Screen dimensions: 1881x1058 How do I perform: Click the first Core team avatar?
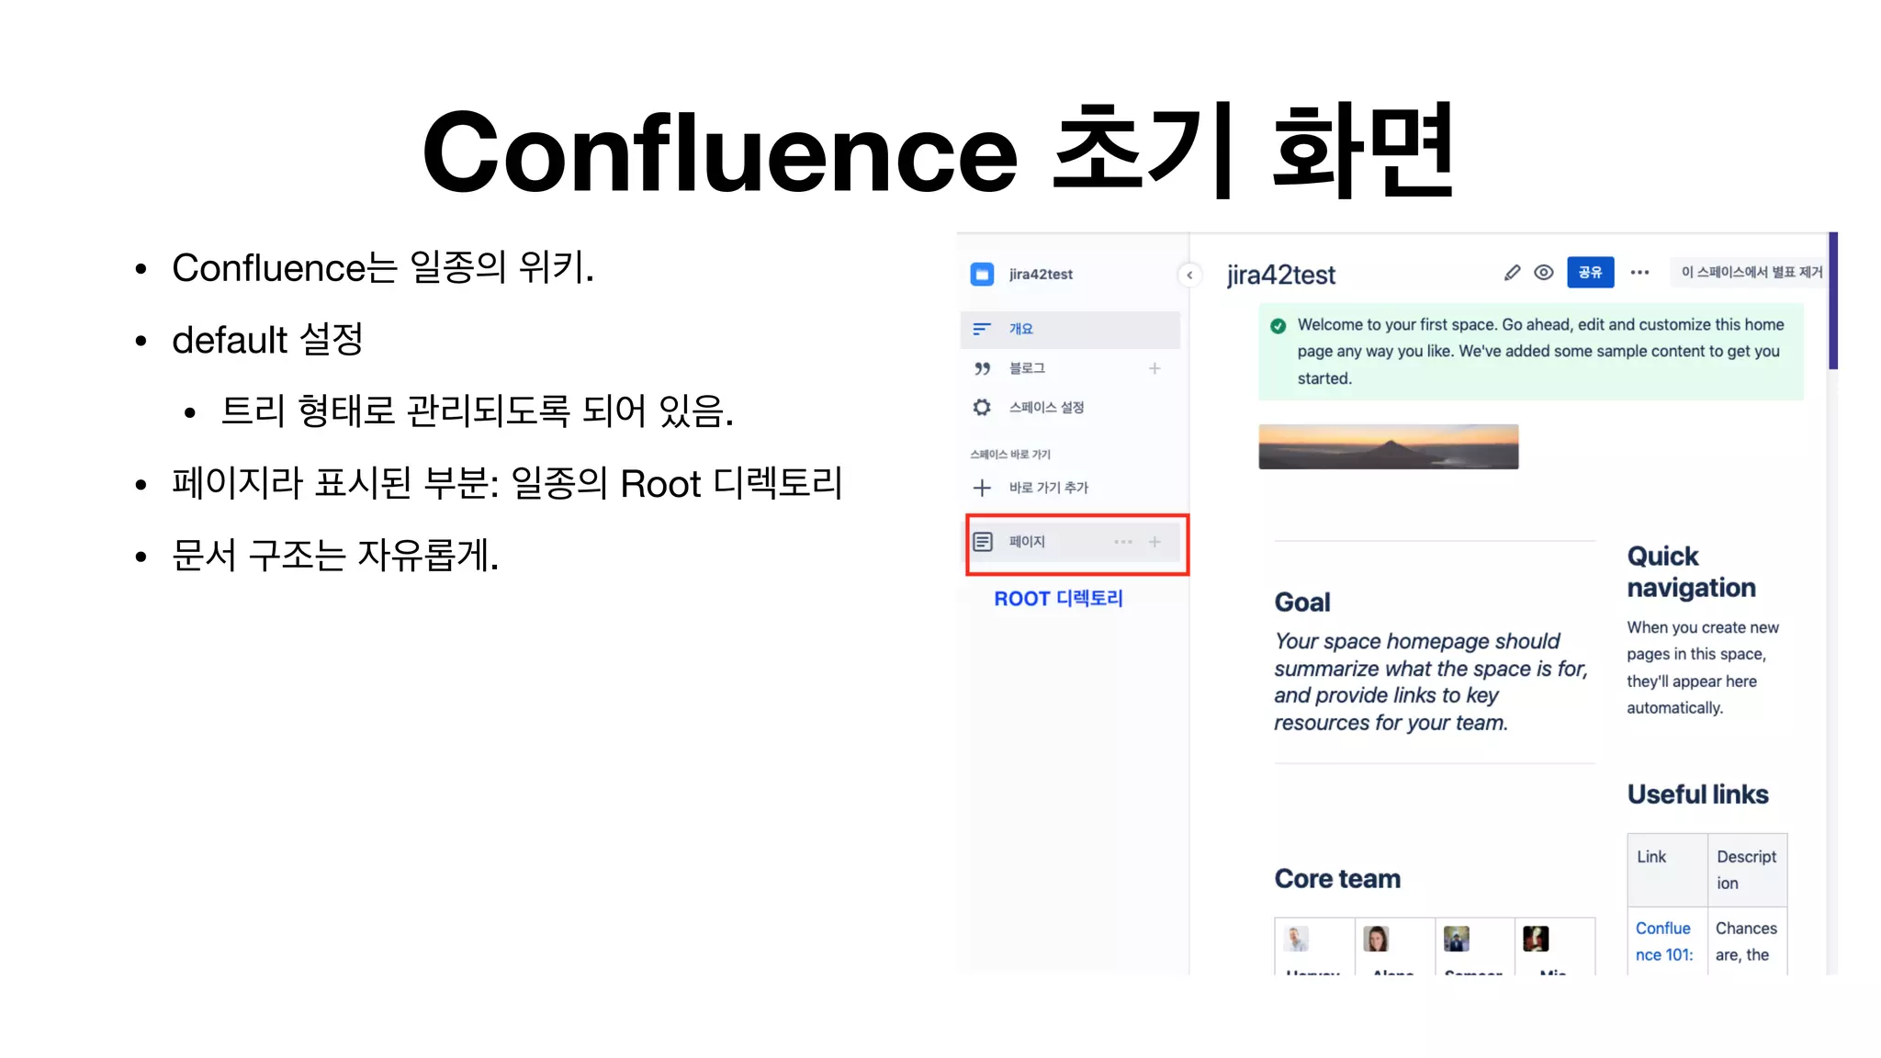[x=1296, y=939]
